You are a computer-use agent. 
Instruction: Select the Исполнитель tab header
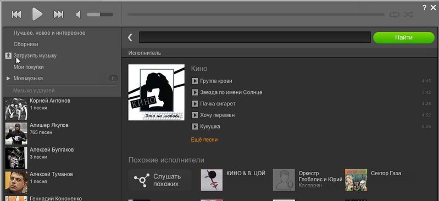(145, 53)
